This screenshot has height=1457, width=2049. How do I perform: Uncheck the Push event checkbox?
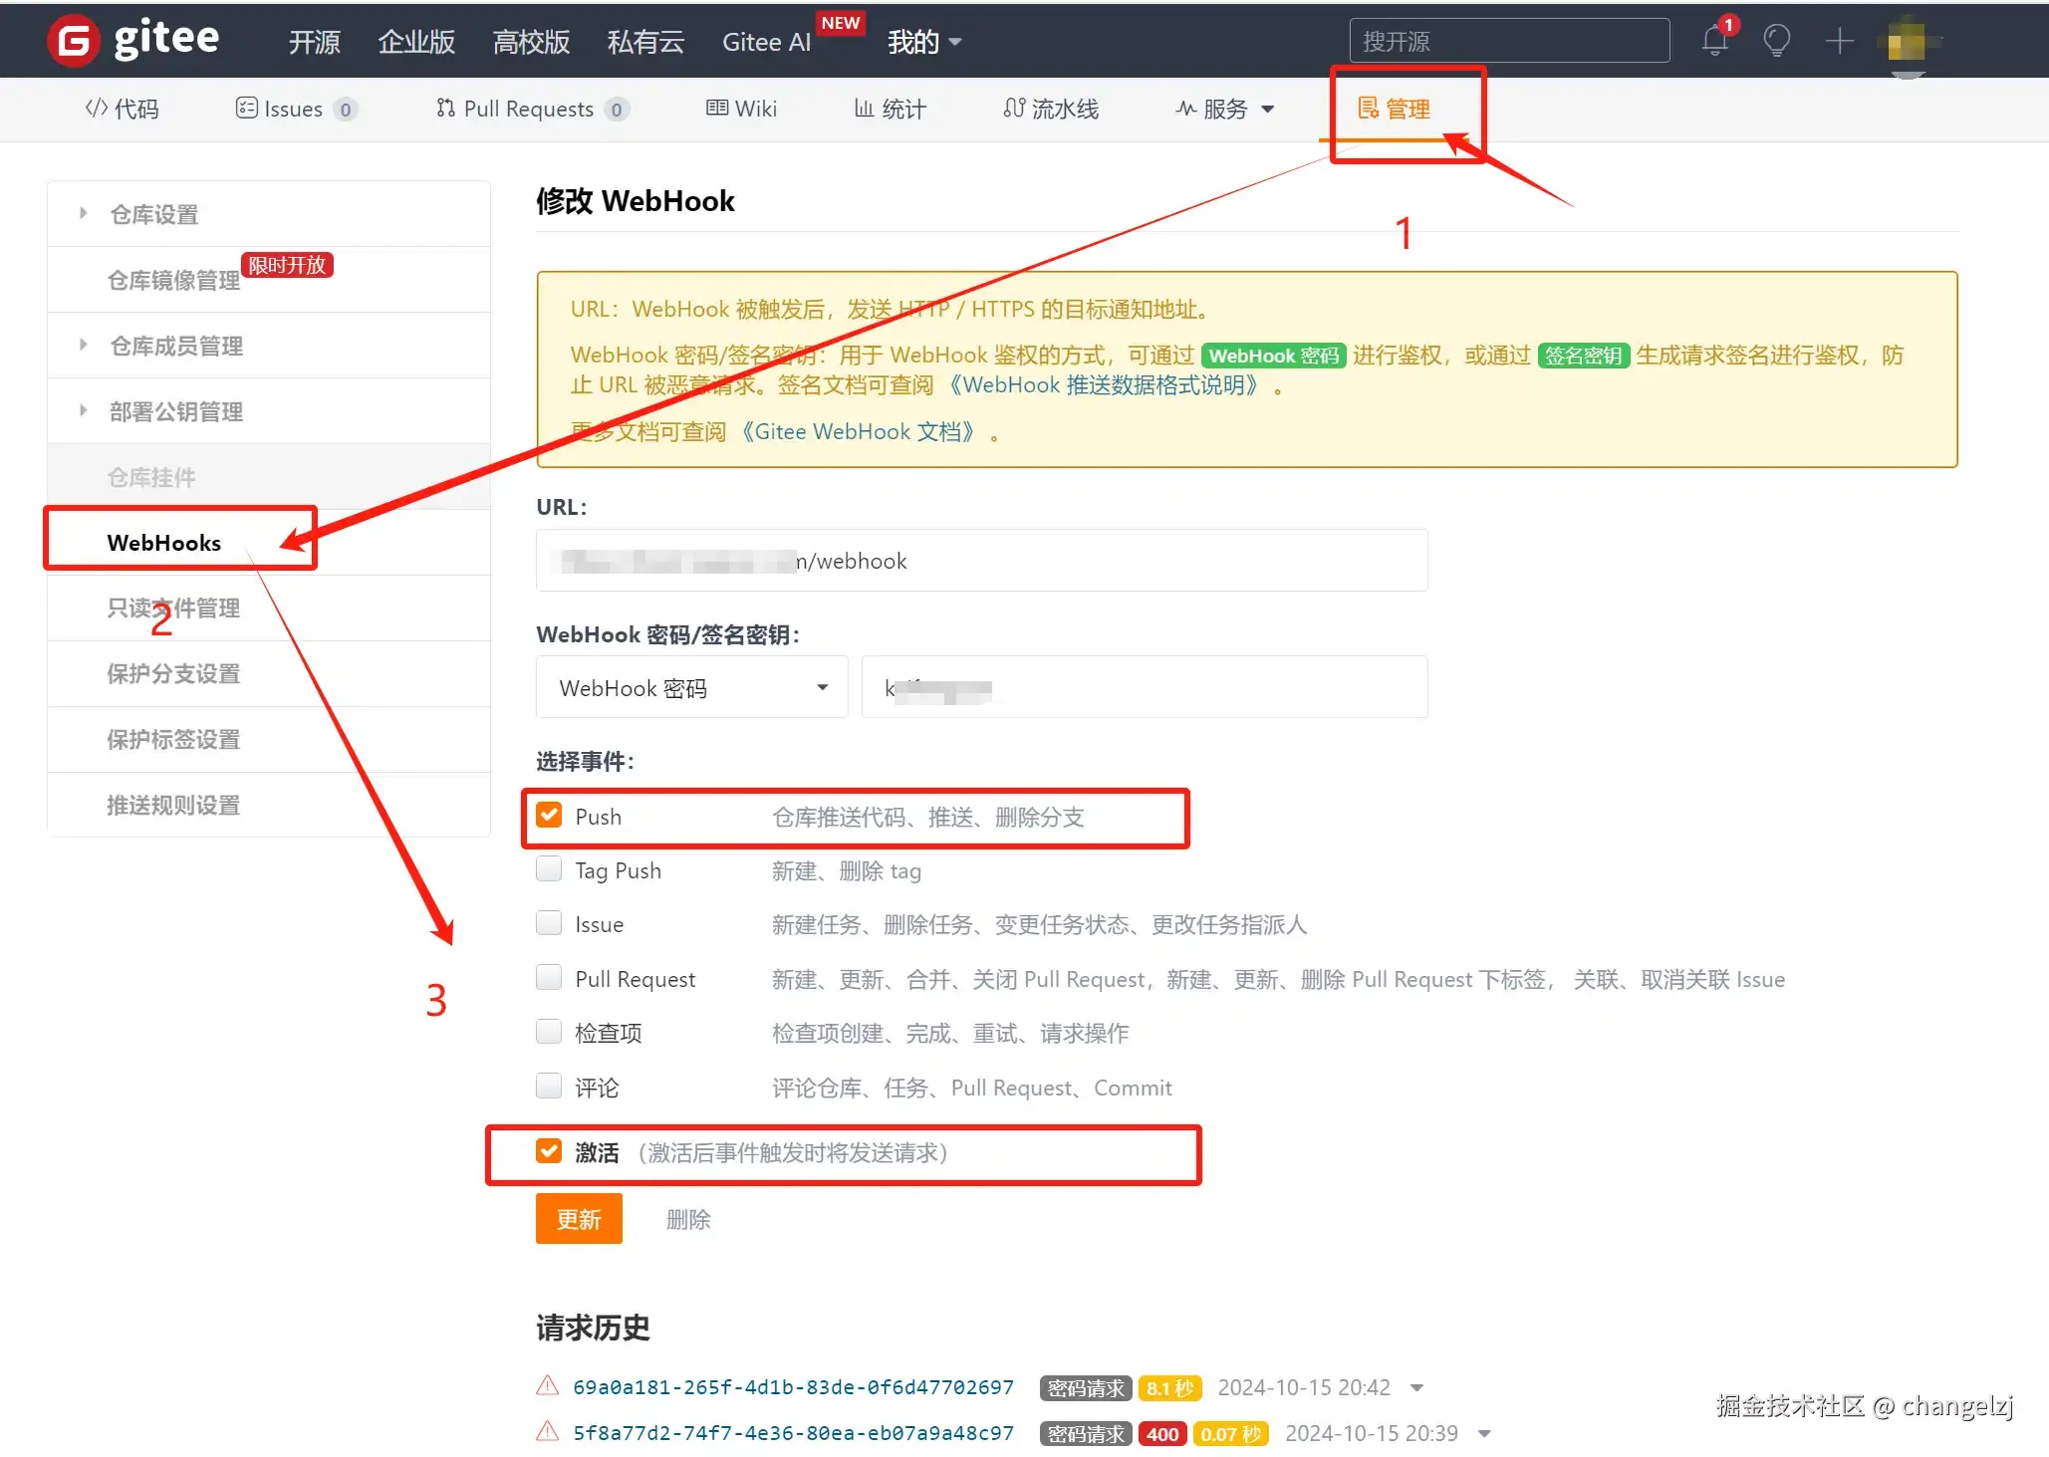[x=549, y=816]
